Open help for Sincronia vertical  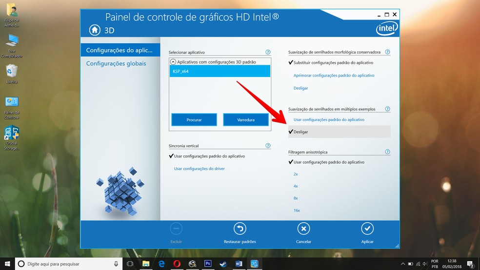point(268,146)
